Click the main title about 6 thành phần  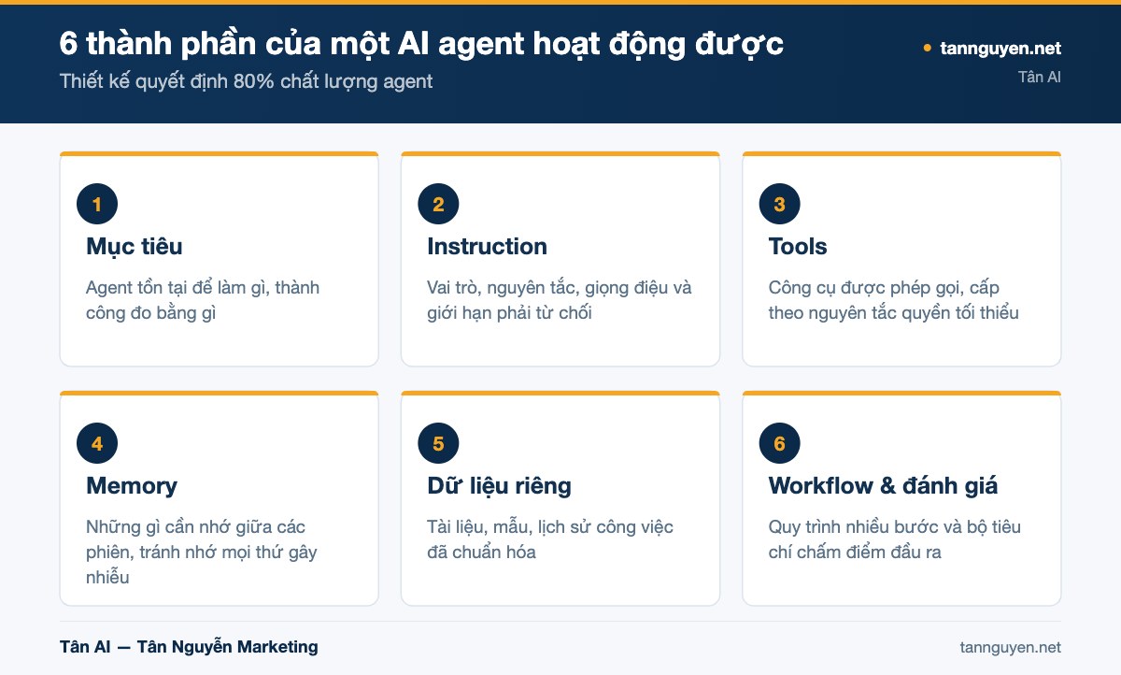pyautogui.click(x=421, y=44)
